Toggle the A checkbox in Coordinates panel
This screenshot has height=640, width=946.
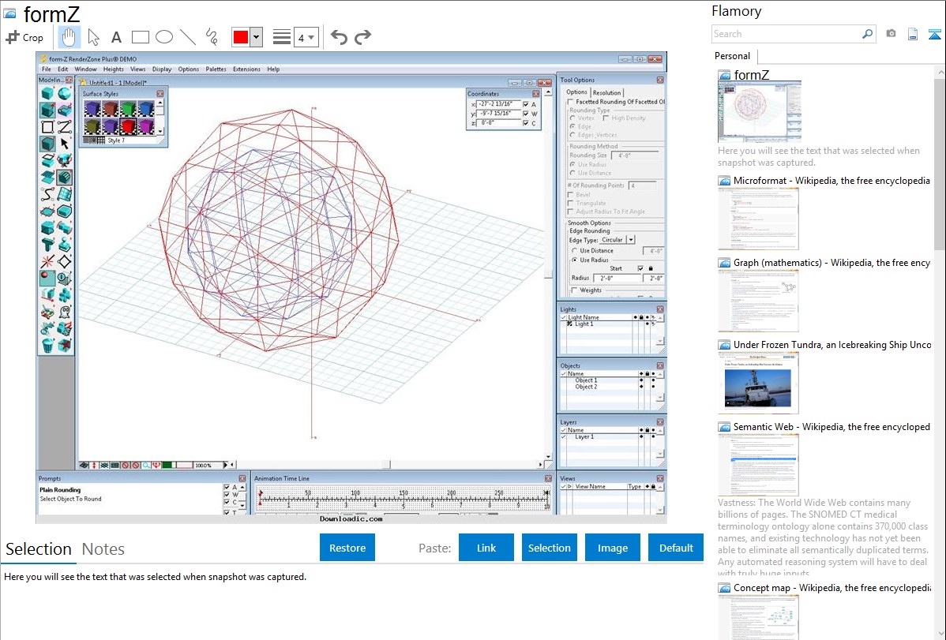[x=526, y=104]
